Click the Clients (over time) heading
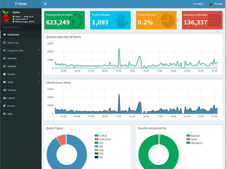Image resolution: width=227 pixels, height=169 pixels. tap(58, 83)
